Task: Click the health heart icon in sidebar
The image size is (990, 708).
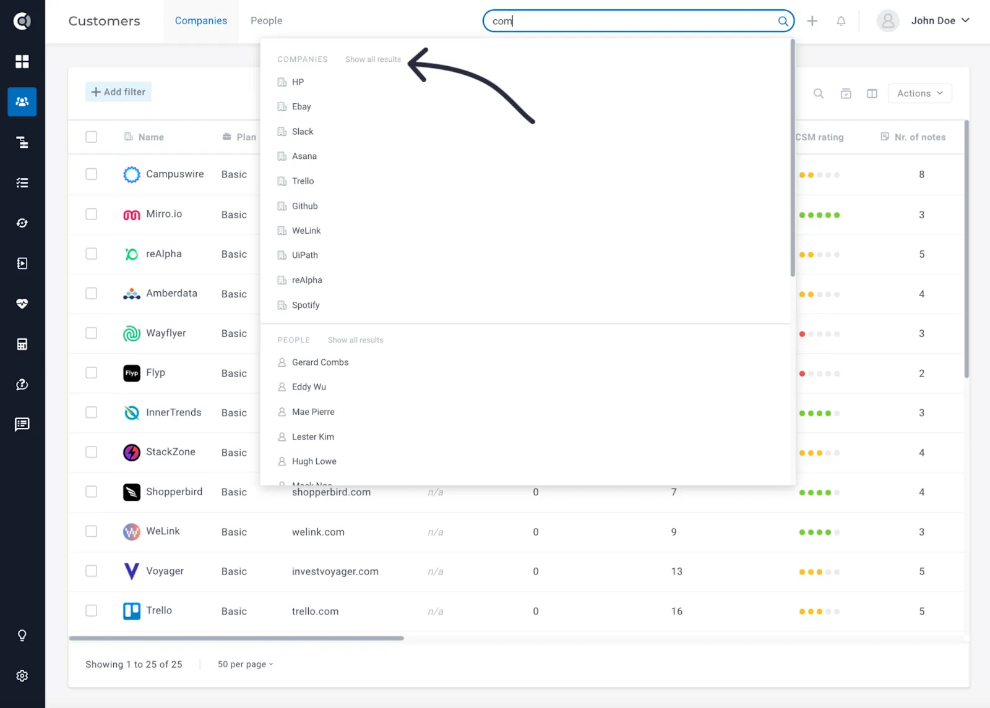Action: pos(22,304)
